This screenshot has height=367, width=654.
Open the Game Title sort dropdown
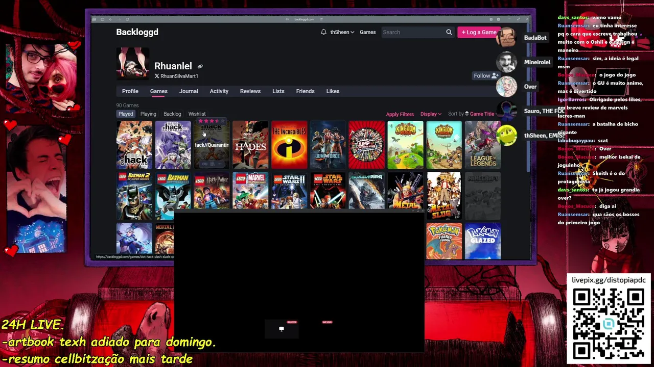coord(484,114)
